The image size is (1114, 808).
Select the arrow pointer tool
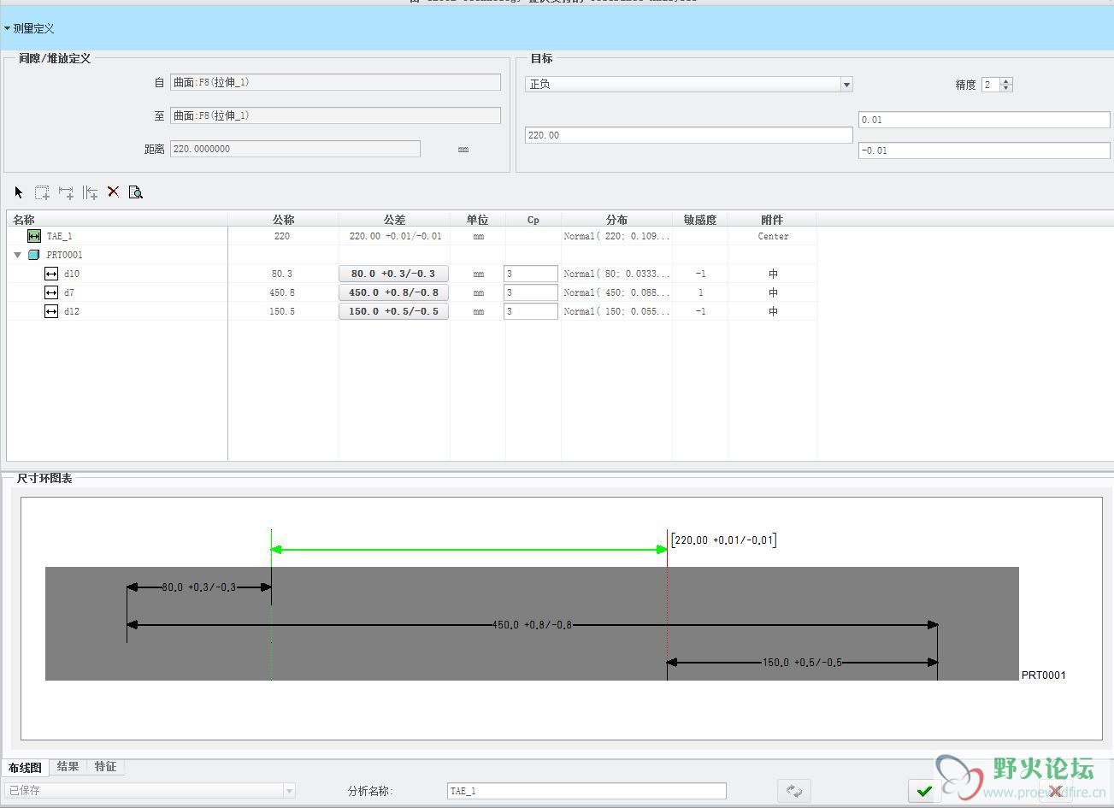coord(19,192)
